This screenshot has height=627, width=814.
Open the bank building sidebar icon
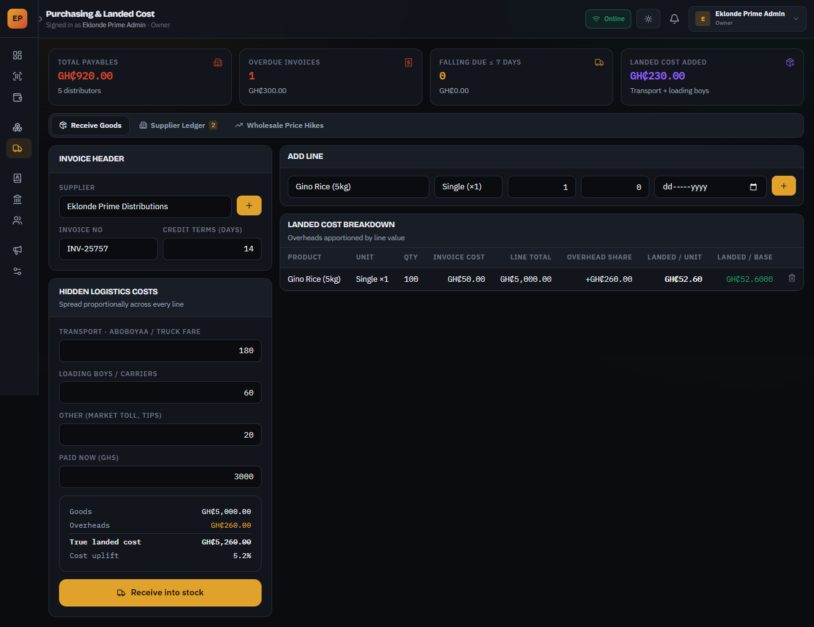[x=17, y=199]
